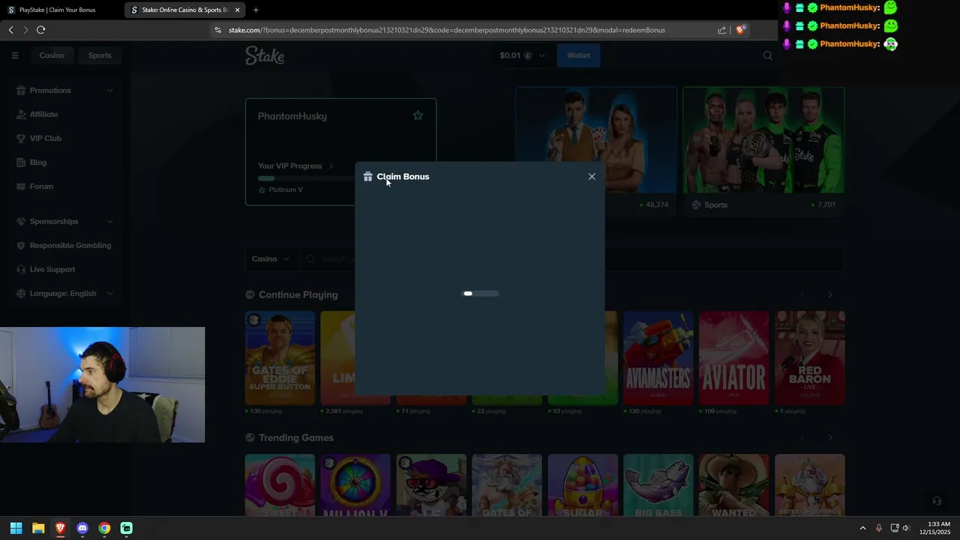Click the Stake logo

pyautogui.click(x=265, y=55)
